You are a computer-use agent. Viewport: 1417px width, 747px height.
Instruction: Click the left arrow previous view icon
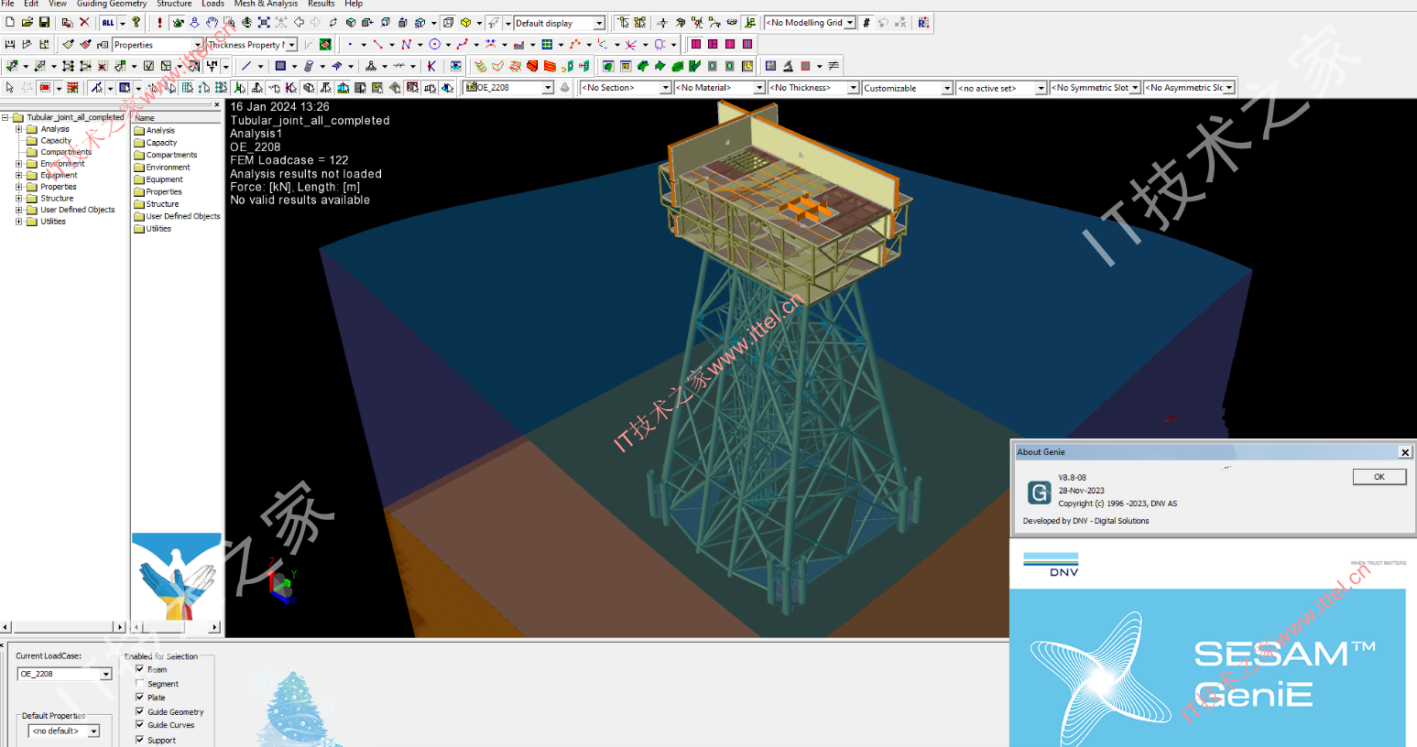tap(299, 23)
